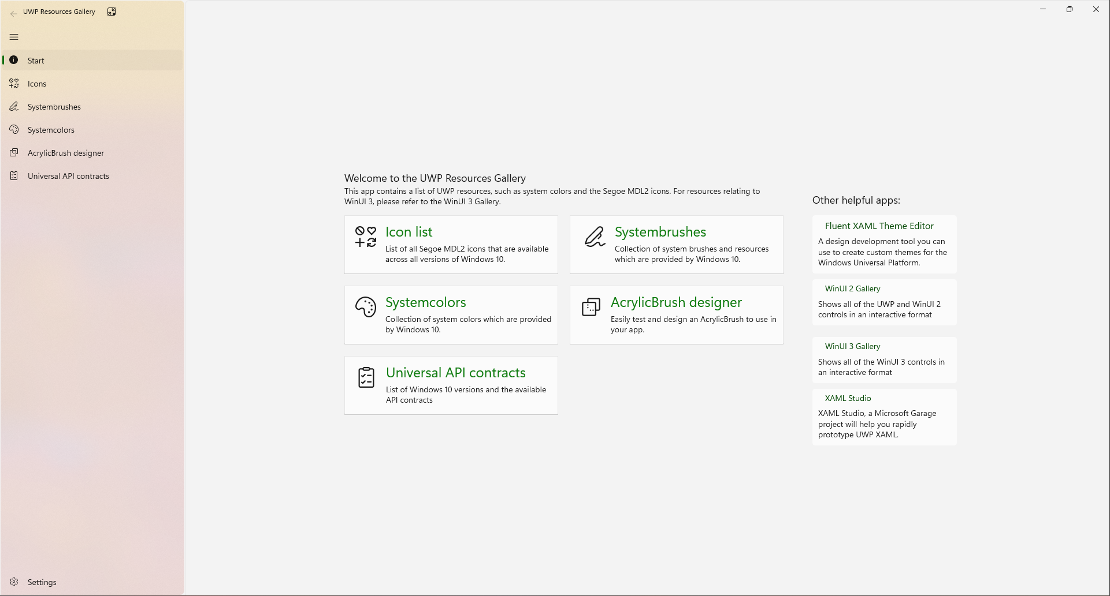Click the 'UWP Resources Gallery' title text
The width and height of the screenshot is (1110, 596).
[x=59, y=12]
